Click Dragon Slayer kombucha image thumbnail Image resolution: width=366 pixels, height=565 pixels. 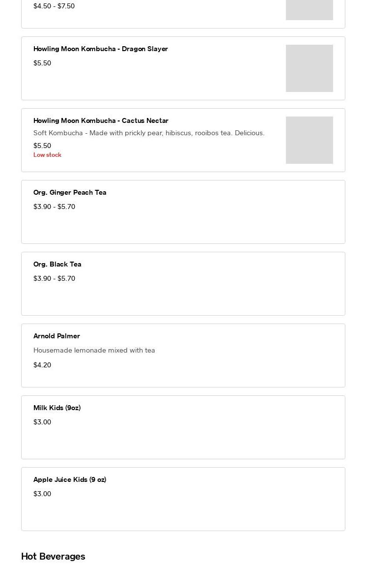(x=309, y=68)
